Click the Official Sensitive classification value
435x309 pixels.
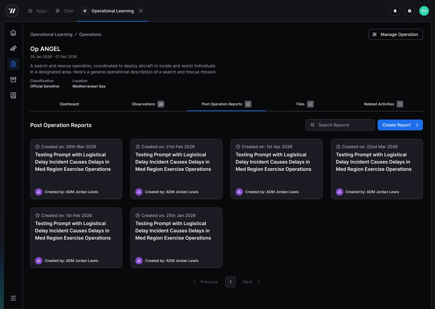tap(45, 86)
